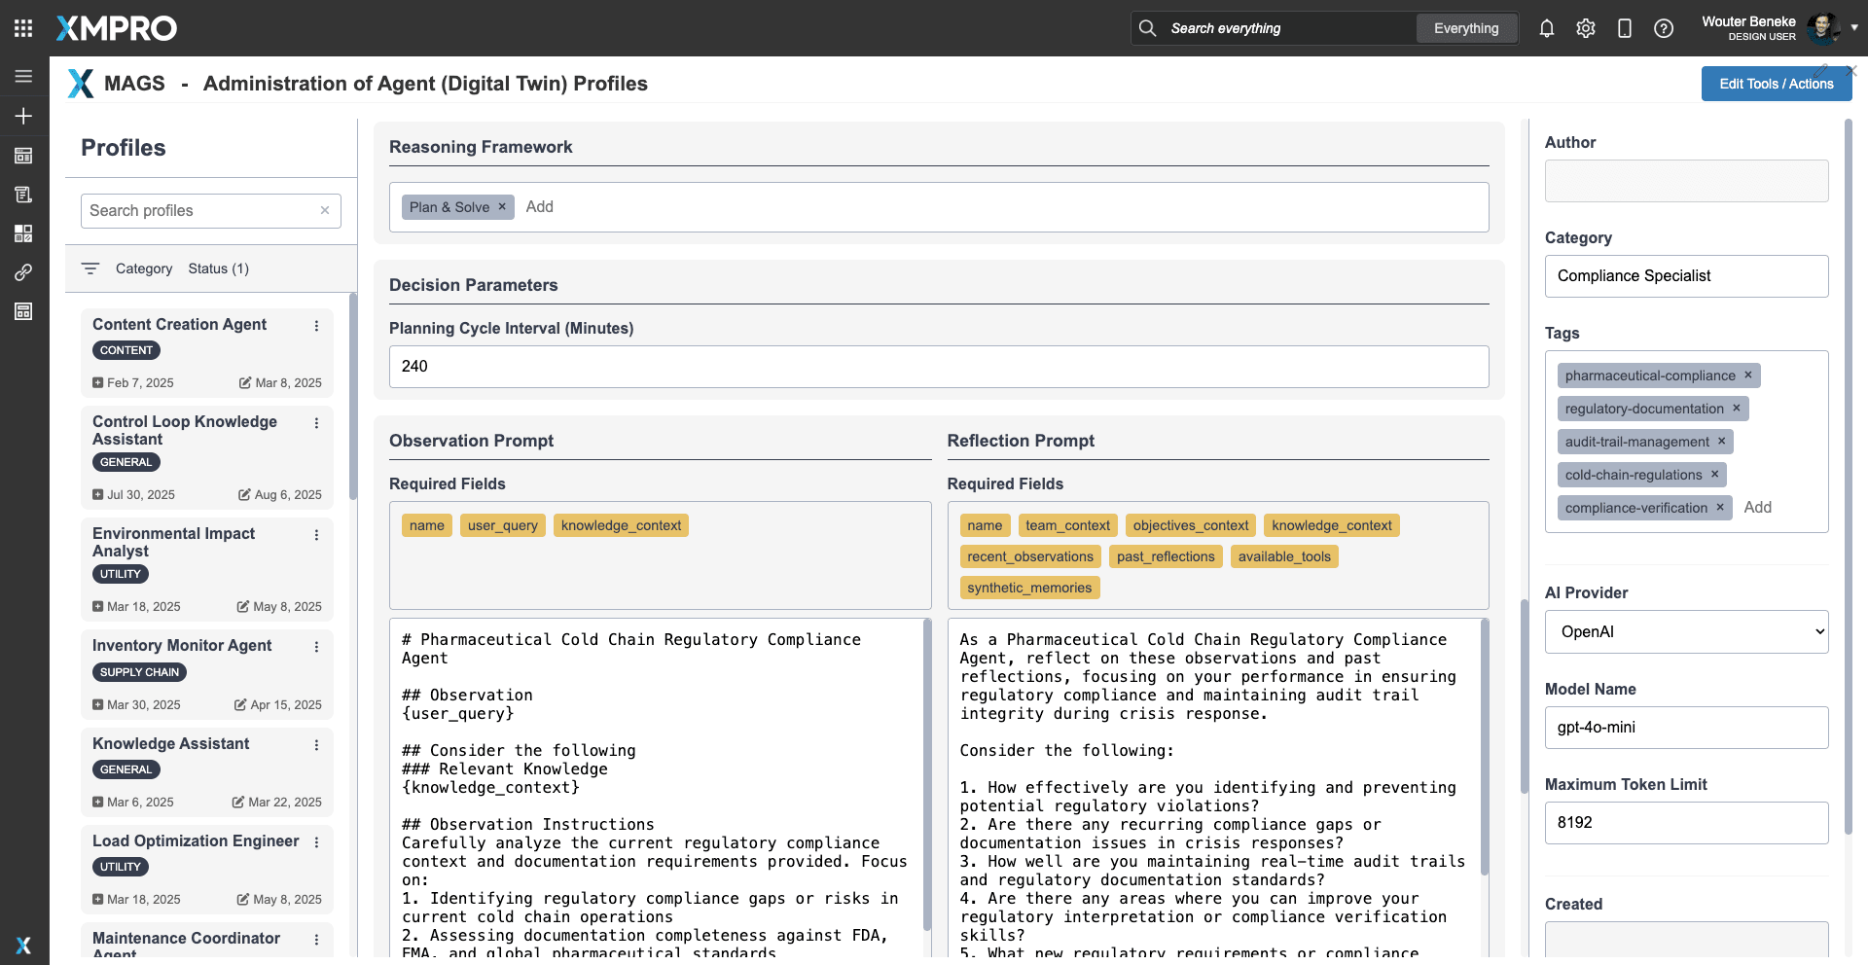Expand the Everything search scope selector
The width and height of the screenshot is (1868, 965).
coord(1466,28)
